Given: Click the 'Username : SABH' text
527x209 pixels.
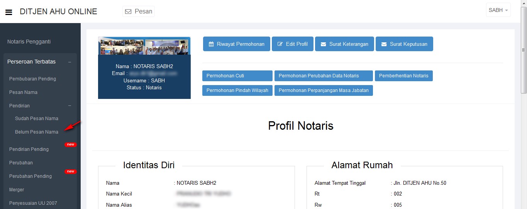Looking at the screenshot, I should click(x=144, y=80).
